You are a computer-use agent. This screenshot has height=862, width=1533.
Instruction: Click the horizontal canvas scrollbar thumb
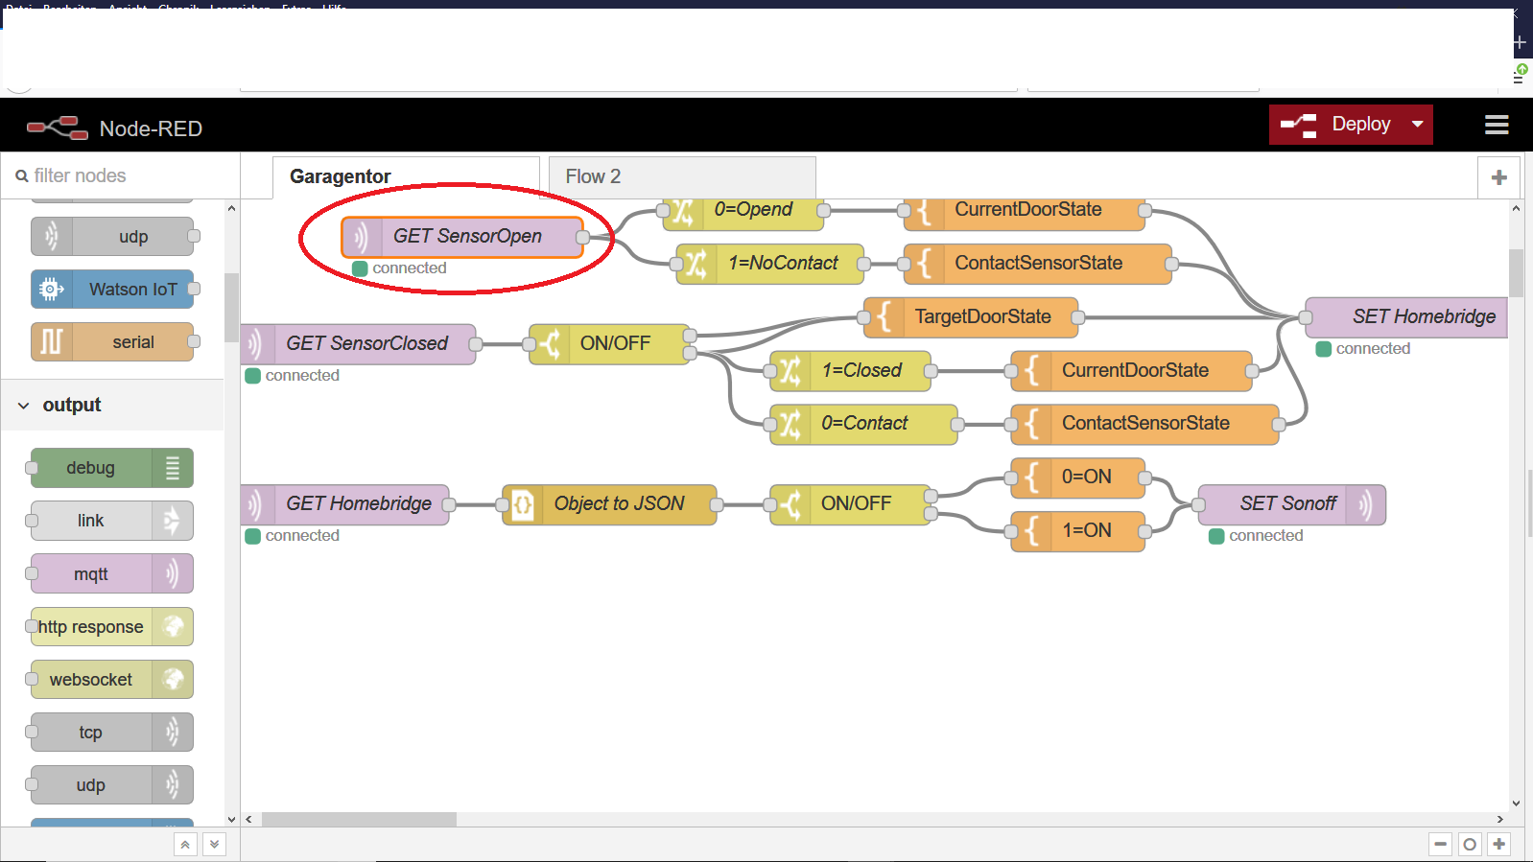pos(359,819)
